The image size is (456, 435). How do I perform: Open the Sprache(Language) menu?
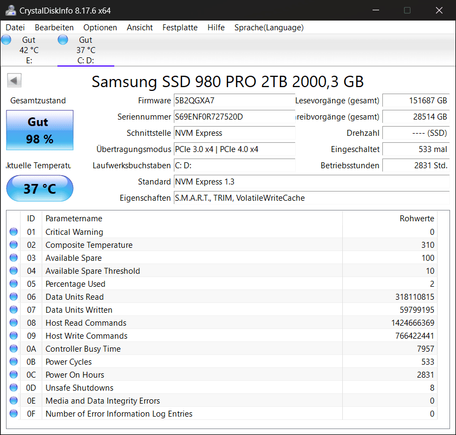pyautogui.click(x=269, y=28)
